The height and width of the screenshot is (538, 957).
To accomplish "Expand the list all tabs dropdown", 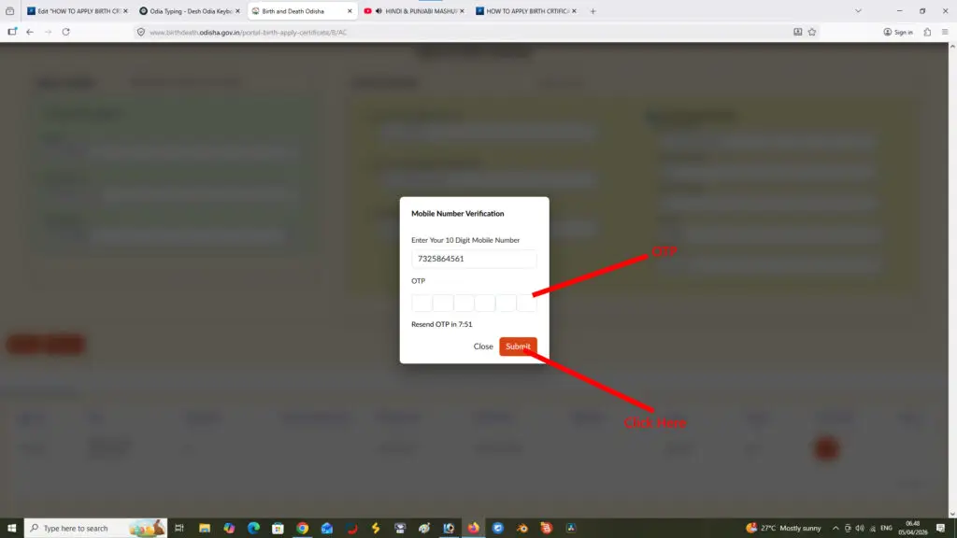I will [x=858, y=11].
